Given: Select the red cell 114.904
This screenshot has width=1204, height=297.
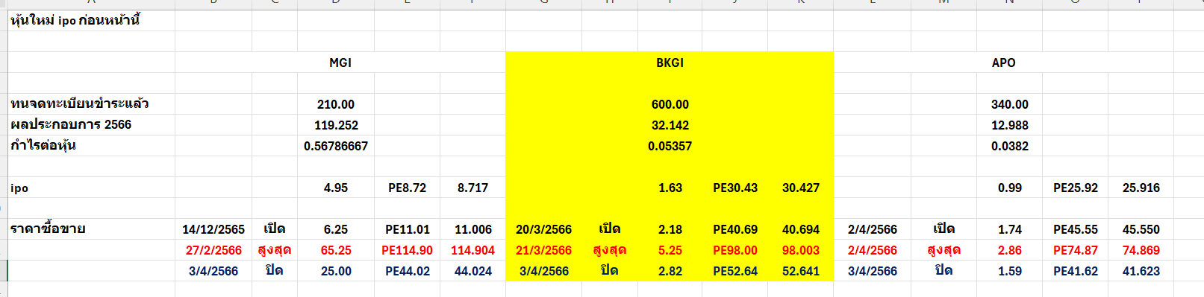Looking at the screenshot, I should (472, 250).
